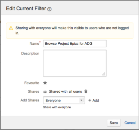Grab the Description textarea resize handle
This screenshot has height=130, width=139.
tap(104, 74)
